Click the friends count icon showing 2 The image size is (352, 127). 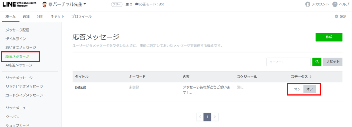click(x=127, y=4)
